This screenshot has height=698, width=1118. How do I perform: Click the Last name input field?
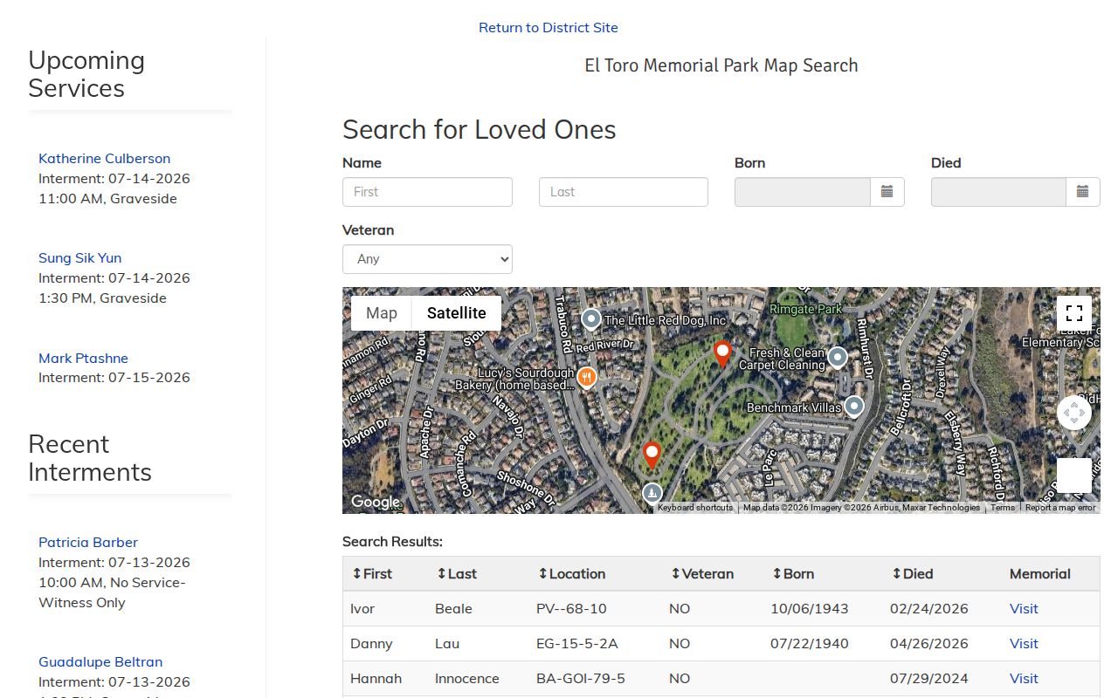[624, 192]
